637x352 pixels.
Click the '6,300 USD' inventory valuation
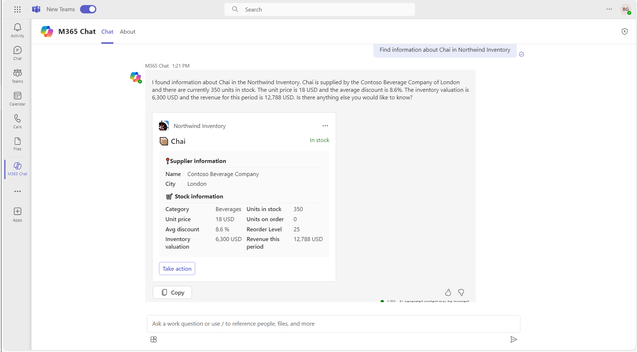229,239
